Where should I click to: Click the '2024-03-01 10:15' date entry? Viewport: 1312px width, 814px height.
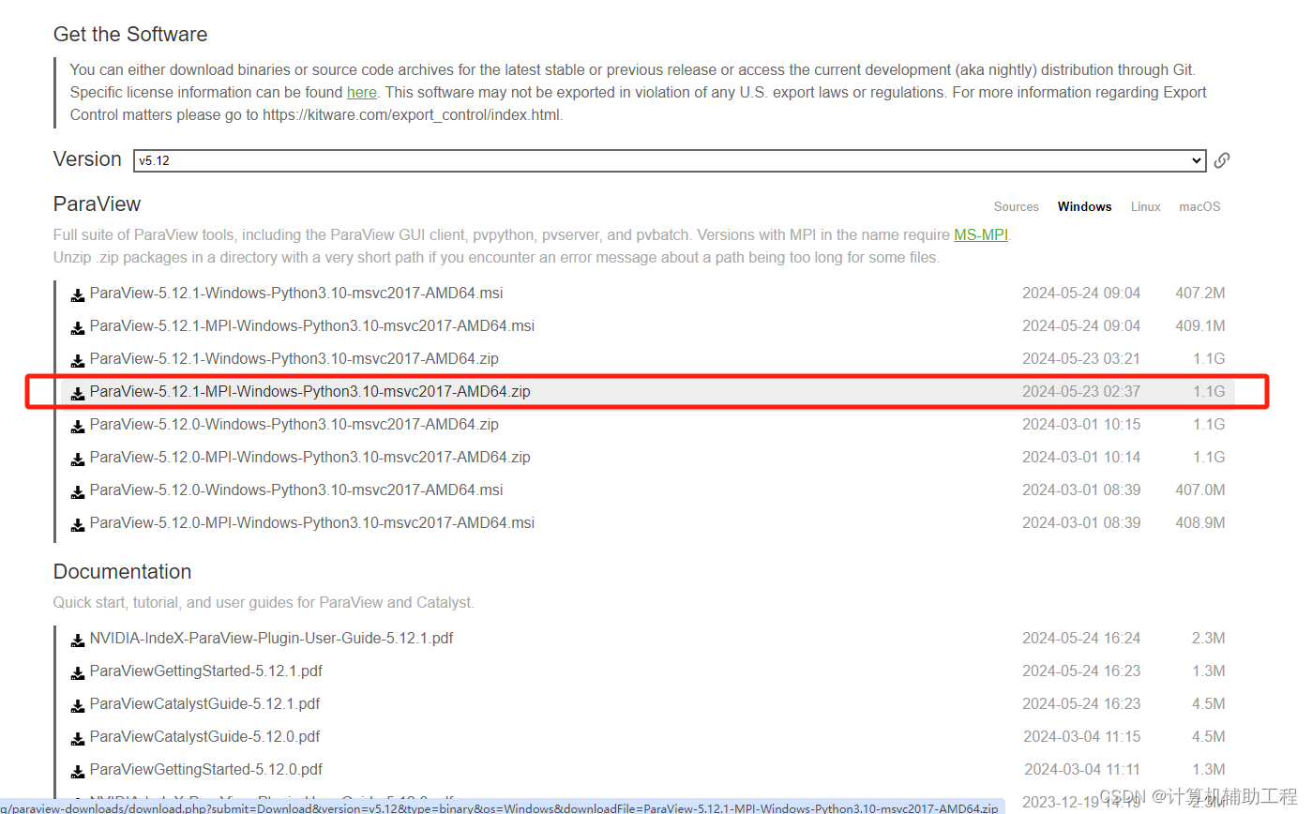click(1081, 424)
